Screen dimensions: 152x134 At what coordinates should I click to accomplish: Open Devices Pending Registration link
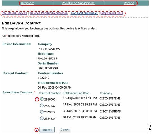coord(49,13)
